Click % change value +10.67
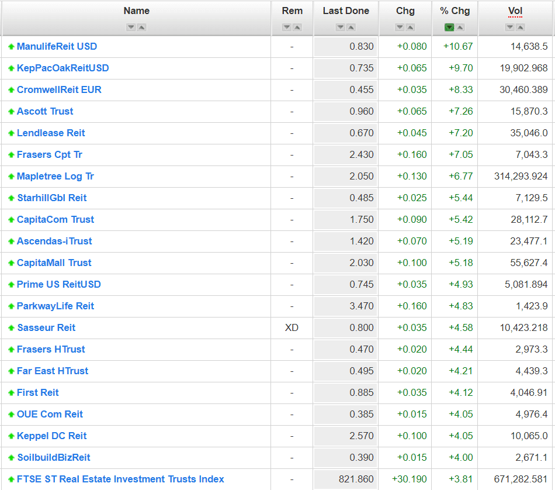The height and width of the screenshot is (490, 555). [x=458, y=46]
